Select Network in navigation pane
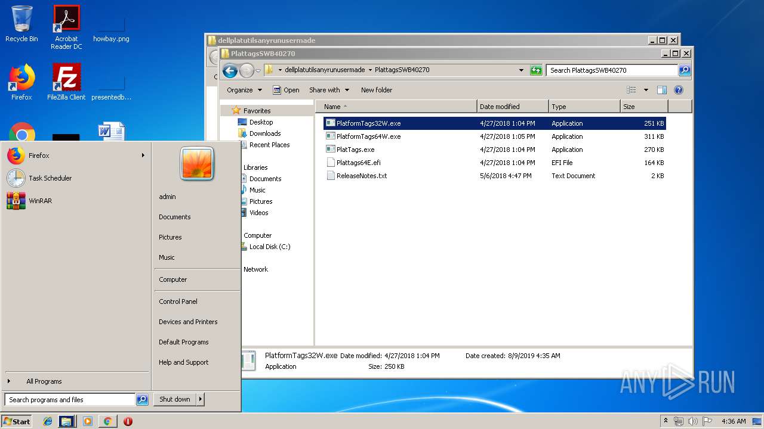 click(x=255, y=269)
